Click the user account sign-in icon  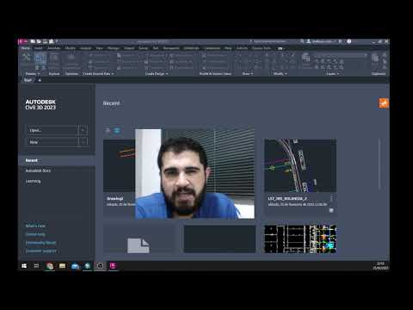click(309, 41)
